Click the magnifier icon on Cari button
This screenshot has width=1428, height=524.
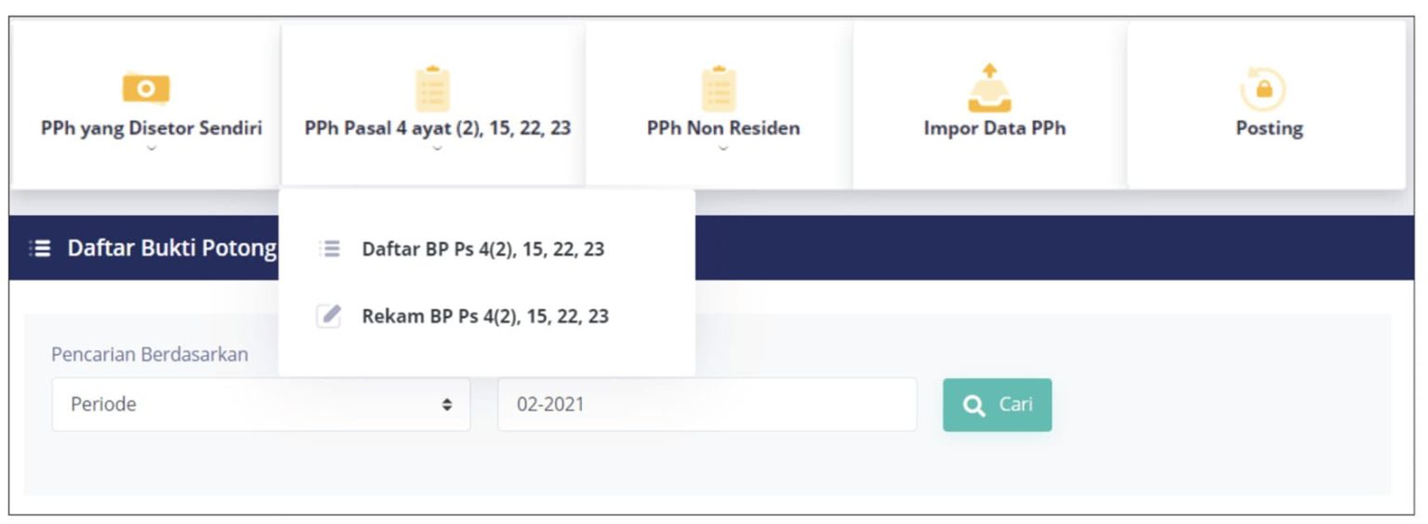click(973, 405)
